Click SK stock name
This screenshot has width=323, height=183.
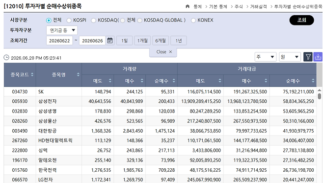point(41,91)
